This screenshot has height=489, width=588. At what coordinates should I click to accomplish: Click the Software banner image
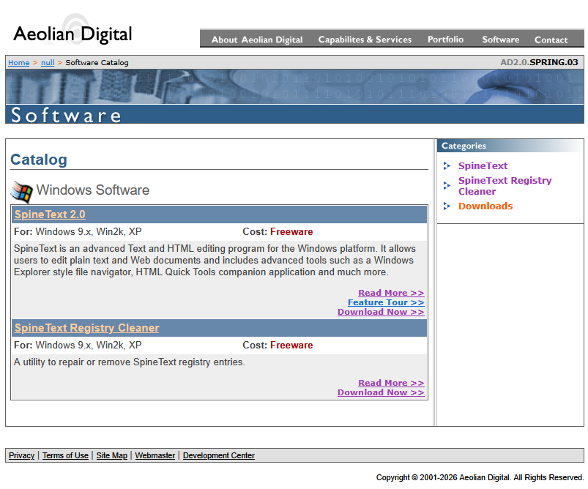tap(294, 96)
